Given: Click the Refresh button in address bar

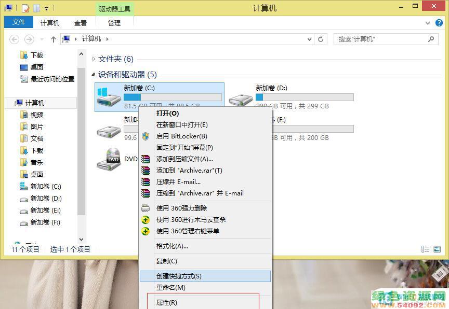Looking at the screenshot, I should click(x=321, y=39).
